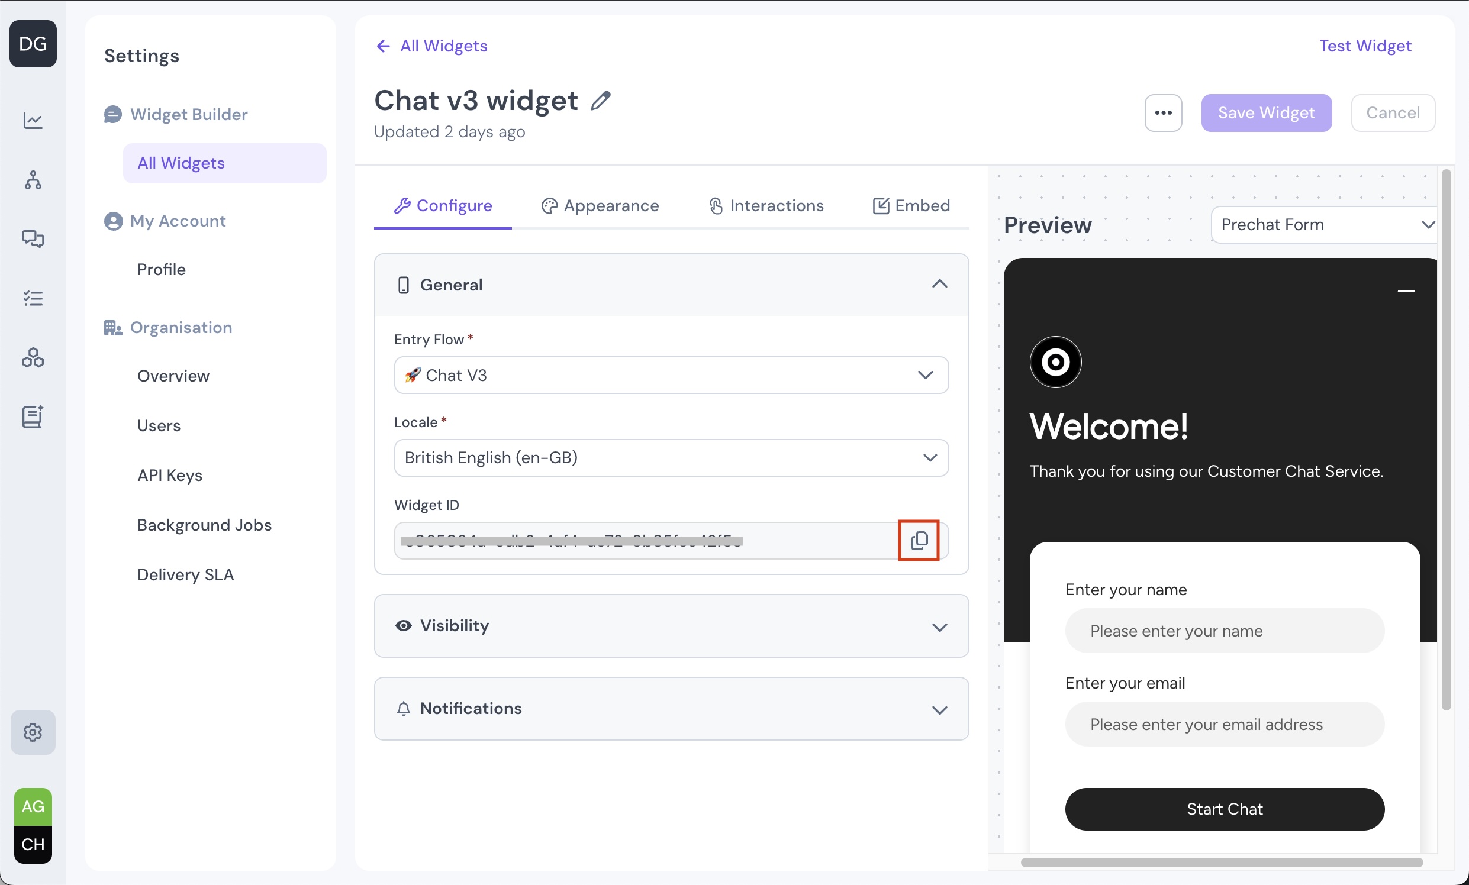Minimize the chat widget preview
Screen dimensions: 1469x885
[1406, 291]
